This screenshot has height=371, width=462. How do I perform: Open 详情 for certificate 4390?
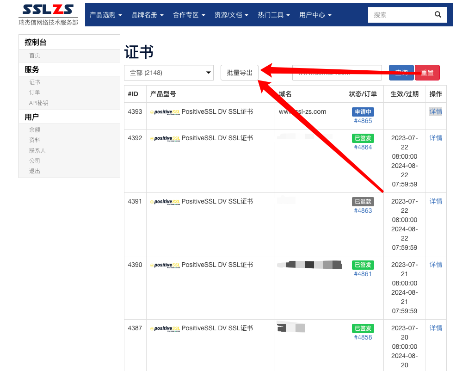pos(436,265)
